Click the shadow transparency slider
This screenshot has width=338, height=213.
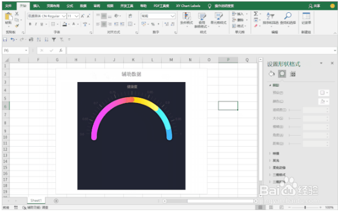pyautogui.click(x=295, y=110)
